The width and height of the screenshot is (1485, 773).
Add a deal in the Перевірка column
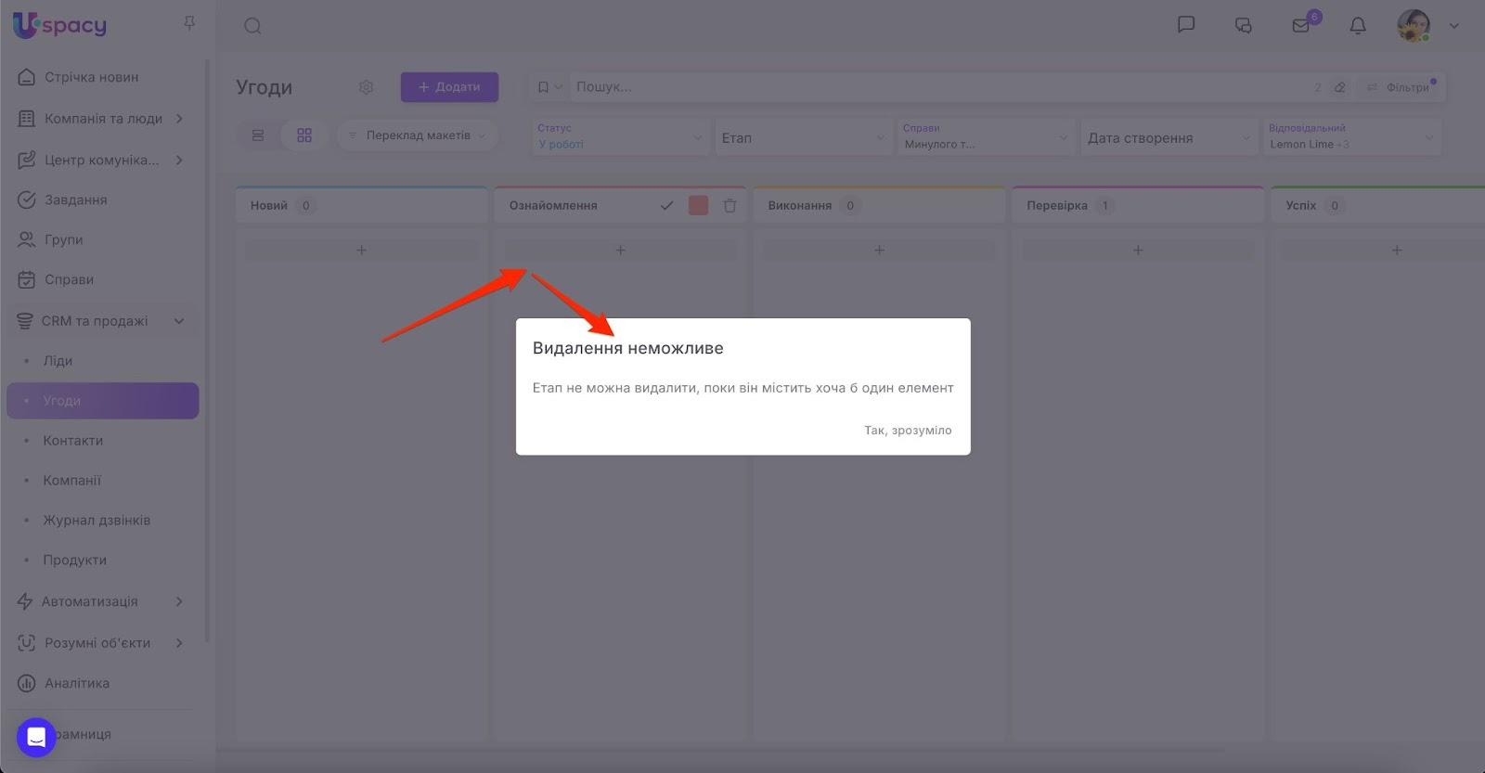pyautogui.click(x=1138, y=250)
